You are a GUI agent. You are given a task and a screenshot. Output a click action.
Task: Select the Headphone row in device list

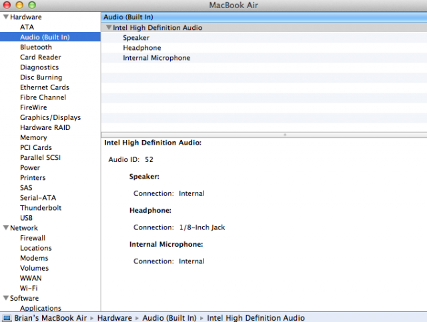pos(264,47)
